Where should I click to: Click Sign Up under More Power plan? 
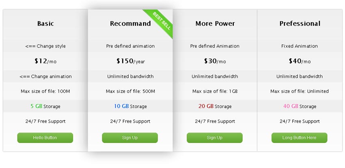click(215, 138)
